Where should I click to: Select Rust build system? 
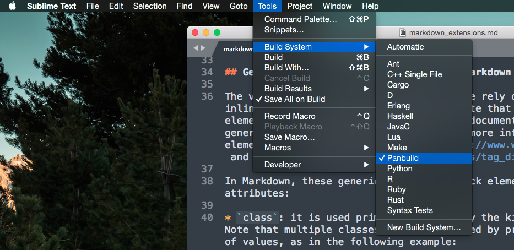(x=424, y=200)
